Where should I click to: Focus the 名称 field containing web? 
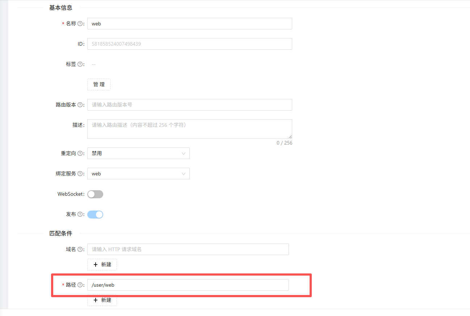[x=190, y=24]
